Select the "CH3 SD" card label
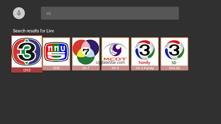This screenshot has width=221, height=124. (174, 68)
